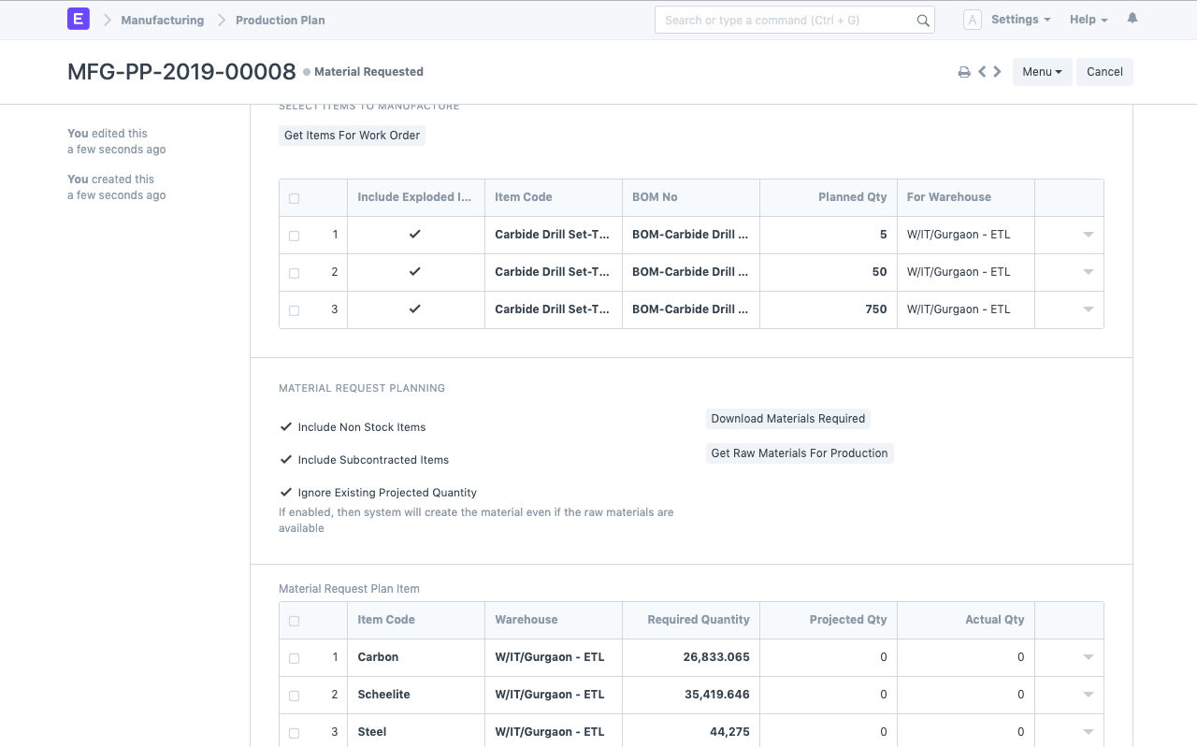This screenshot has width=1197, height=747.
Task: Open the notifications bell
Action: point(1132,19)
